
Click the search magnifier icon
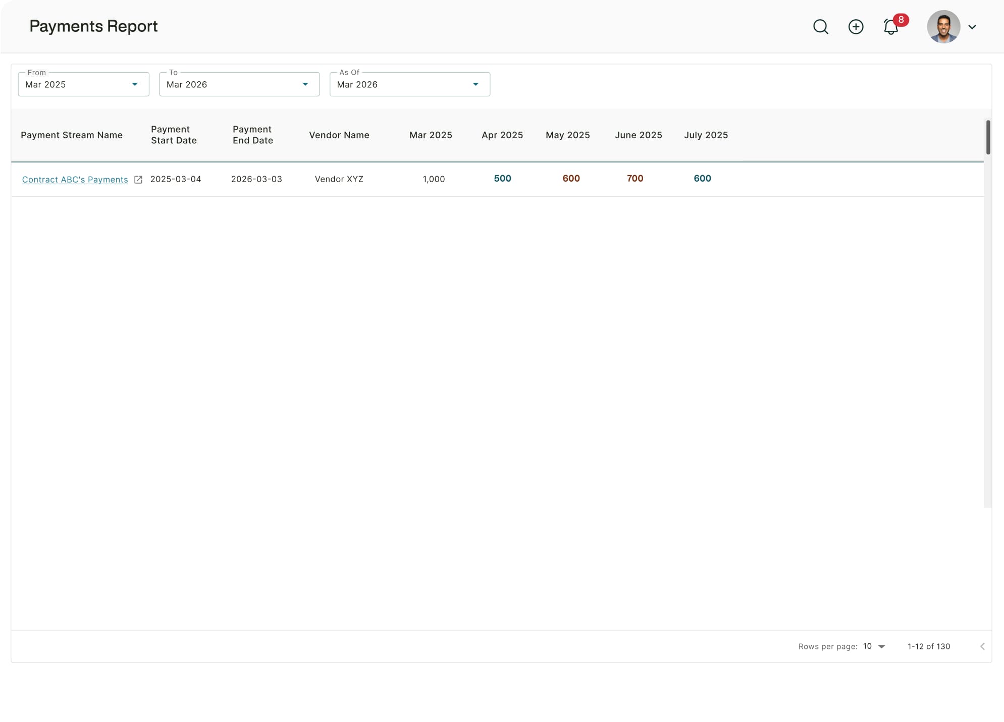point(820,27)
